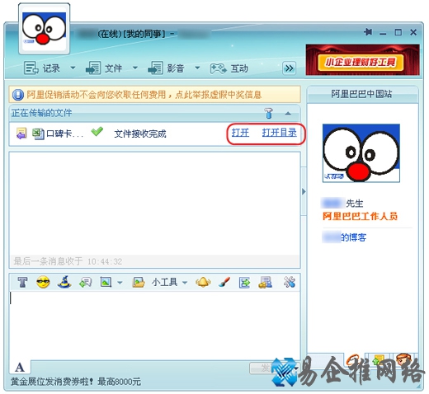This screenshot has width=429, height=394.
Task: Click the 文件接收完成 status text
Action: (140, 134)
